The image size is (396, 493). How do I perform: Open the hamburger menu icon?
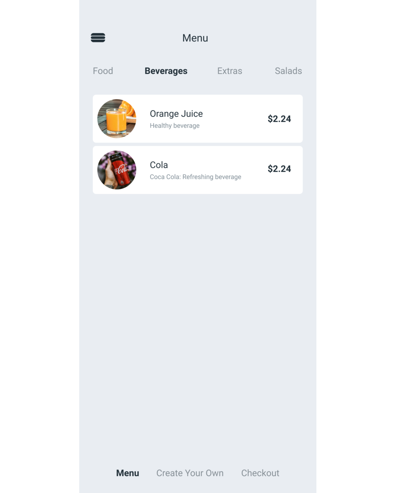tap(98, 38)
